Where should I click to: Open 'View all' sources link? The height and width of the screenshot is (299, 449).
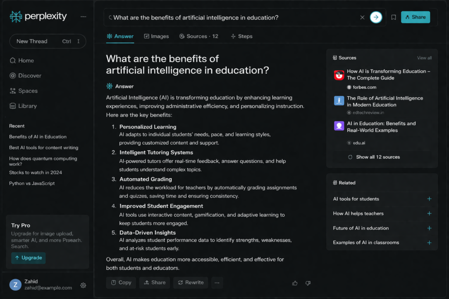424,58
